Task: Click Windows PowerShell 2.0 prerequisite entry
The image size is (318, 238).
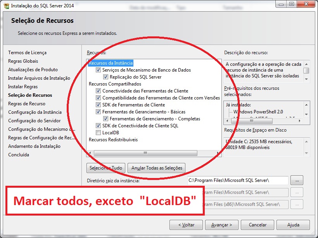Action: pyautogui.click(x=258, y=112)
